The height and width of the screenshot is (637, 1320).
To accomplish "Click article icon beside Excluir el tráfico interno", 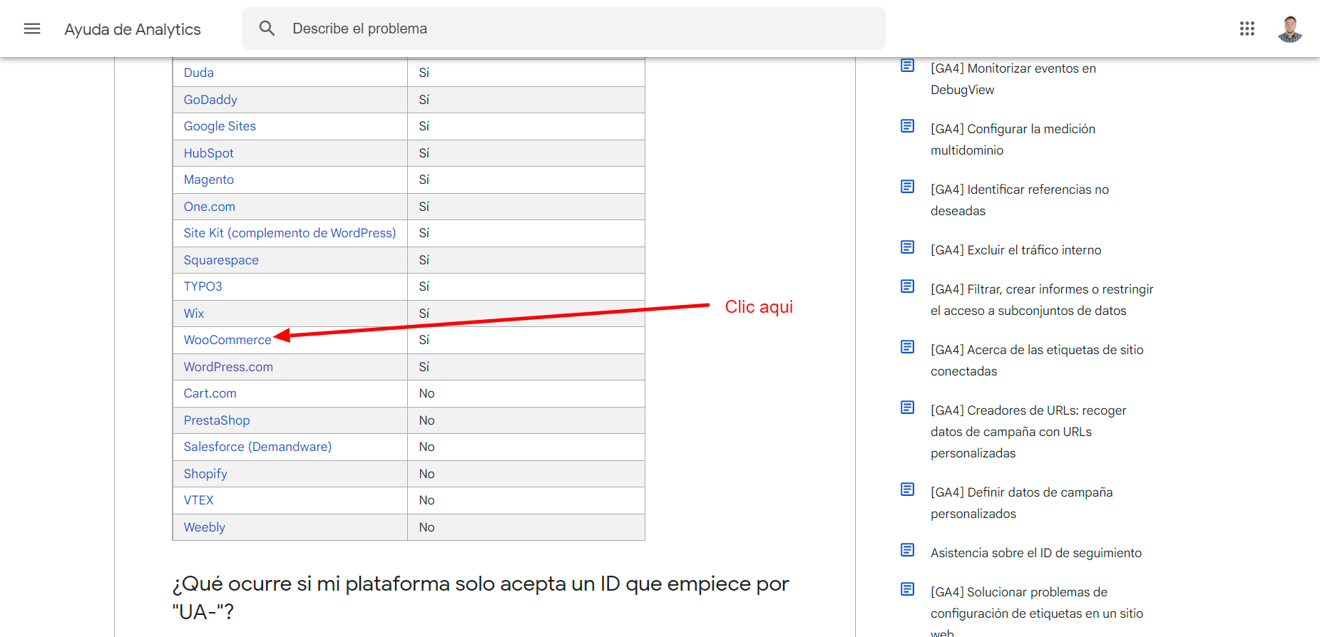I will 907,247.
